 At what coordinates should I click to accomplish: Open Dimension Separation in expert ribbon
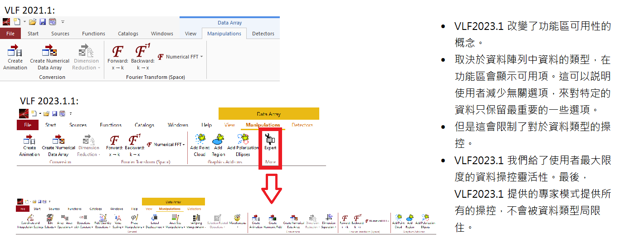[x=329, y=222]
